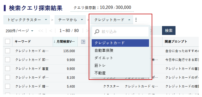Change the 200件/ページ page size
The width and height of the screenshot is (202, 97).
pos(19,31)
